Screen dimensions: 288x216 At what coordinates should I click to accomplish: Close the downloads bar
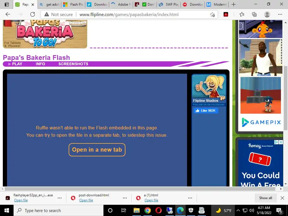pos(282,198)
